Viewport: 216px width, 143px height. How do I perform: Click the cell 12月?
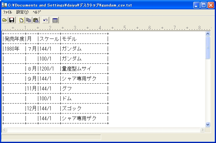[32, 108]
